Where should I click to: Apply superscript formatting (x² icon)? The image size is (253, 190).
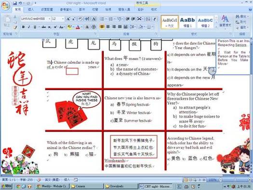(55, 27)
